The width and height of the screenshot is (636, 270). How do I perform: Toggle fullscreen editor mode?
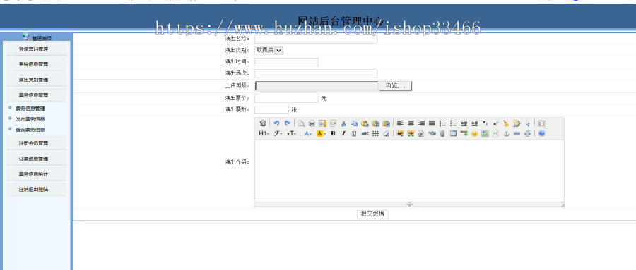coord(541,123)
